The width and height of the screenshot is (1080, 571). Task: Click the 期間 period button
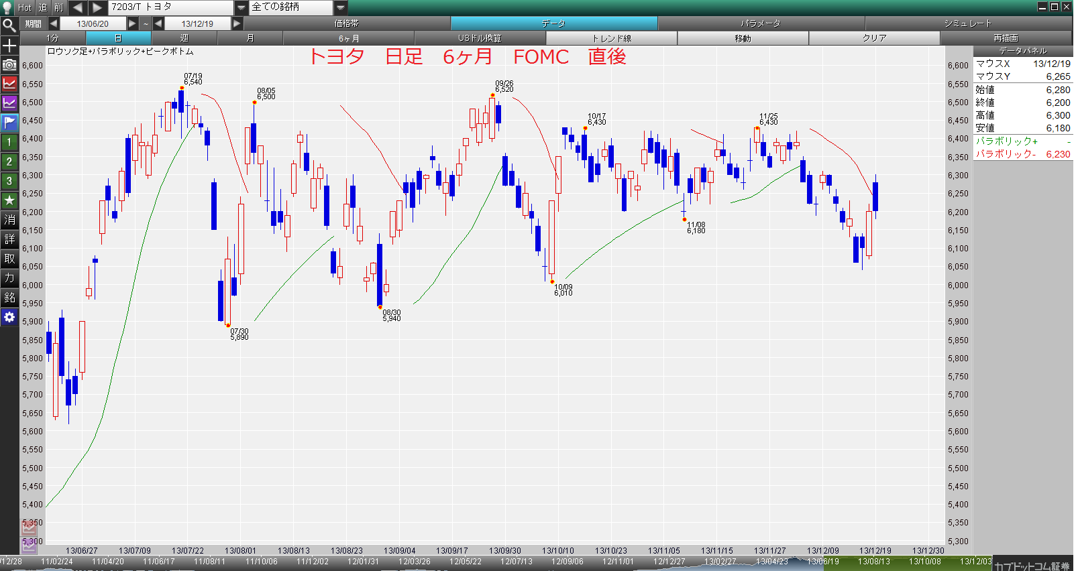tap(33, 23)
